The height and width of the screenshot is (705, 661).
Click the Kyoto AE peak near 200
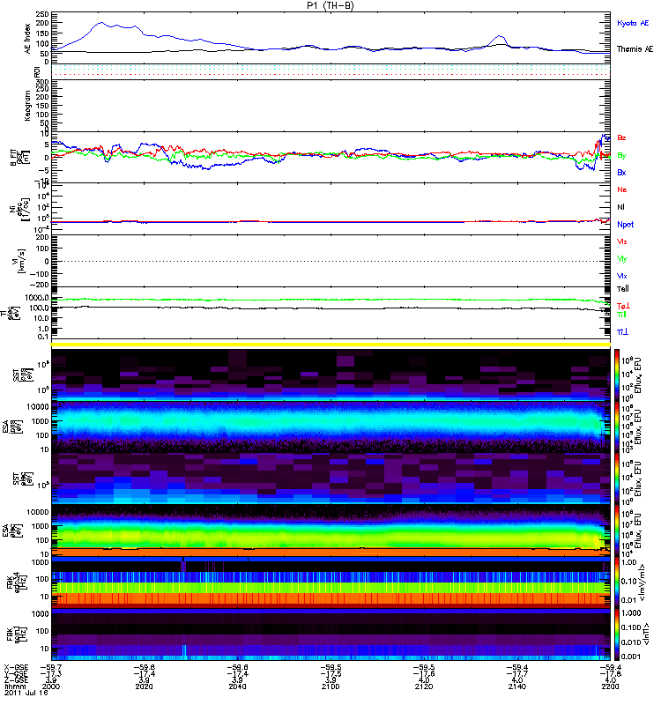click(101, 23)
